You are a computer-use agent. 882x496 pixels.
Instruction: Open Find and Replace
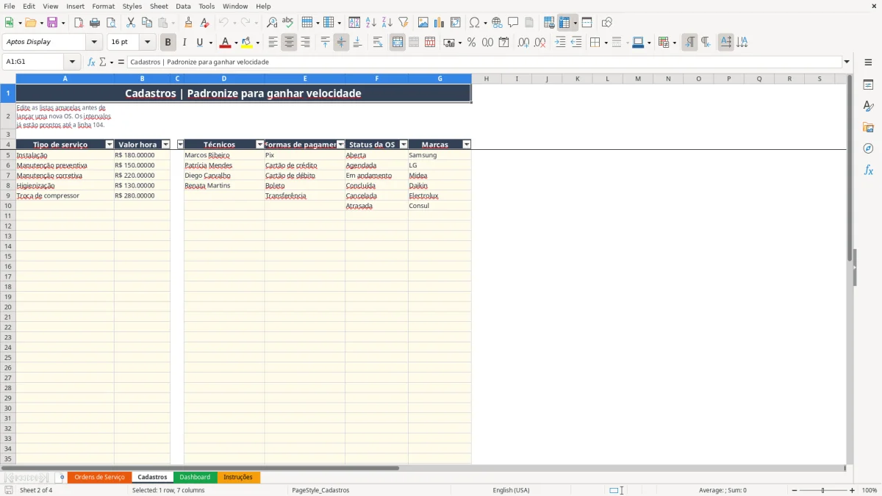tap(272, 23)
